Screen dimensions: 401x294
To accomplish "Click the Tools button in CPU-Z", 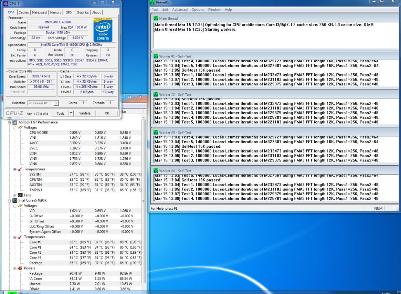I will (x=60, y=113).
